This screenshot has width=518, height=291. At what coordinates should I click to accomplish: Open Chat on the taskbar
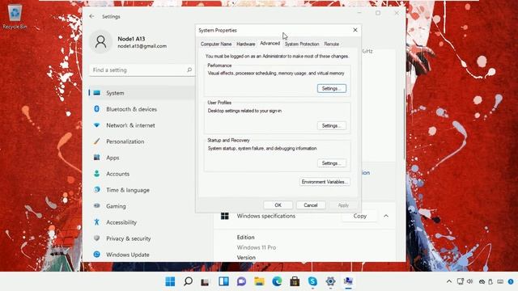point(241,281)
